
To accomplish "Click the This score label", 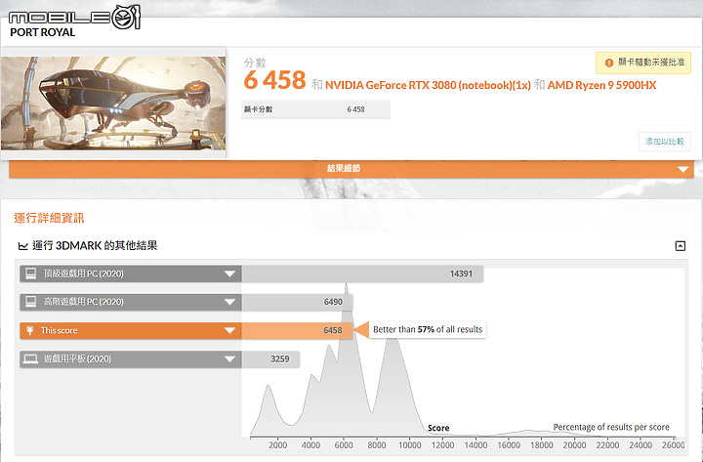I will 60,330.
